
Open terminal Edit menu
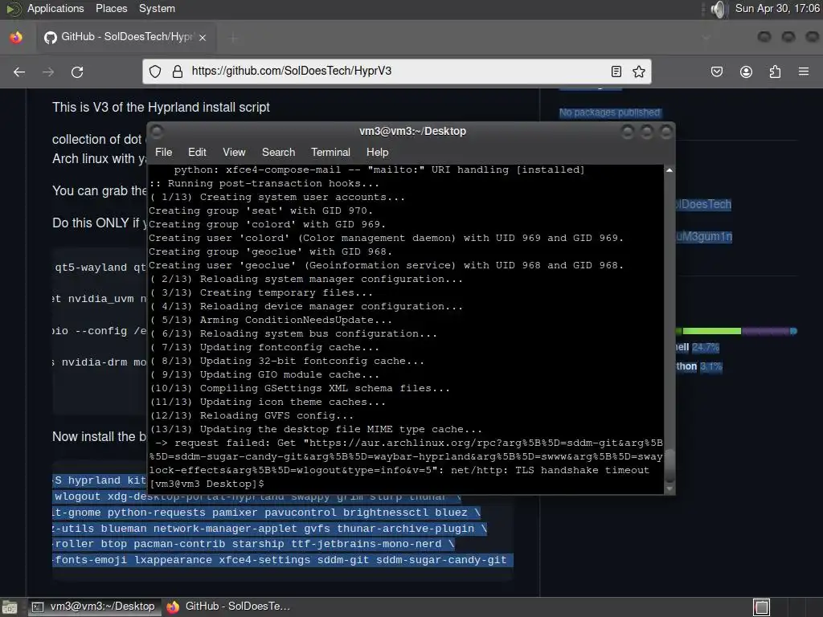(197, 152)
